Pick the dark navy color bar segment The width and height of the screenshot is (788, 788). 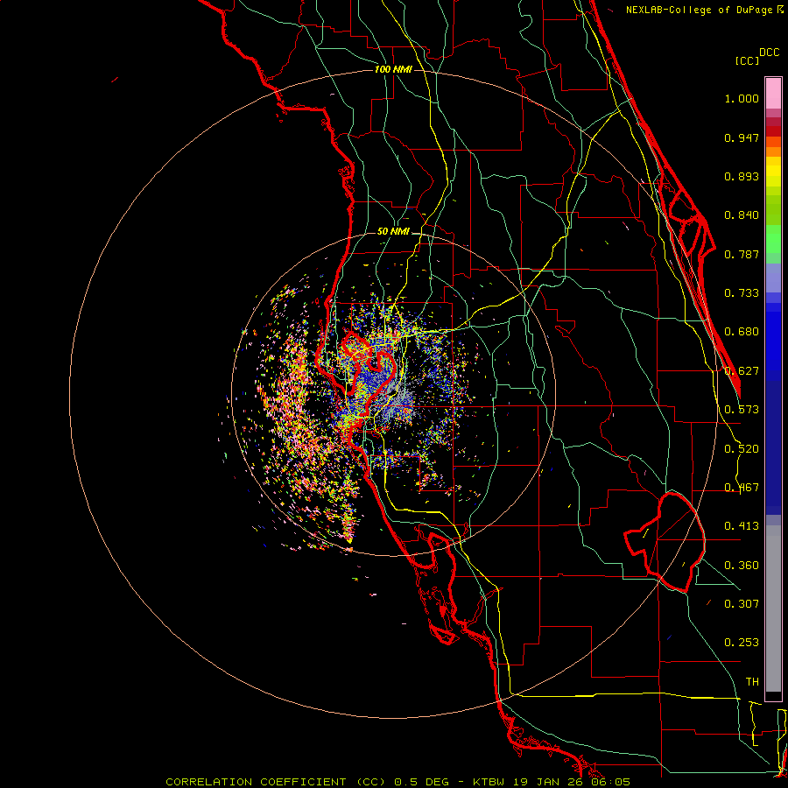773,447
